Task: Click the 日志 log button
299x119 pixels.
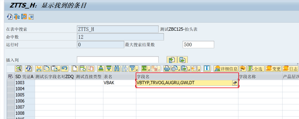Action: [290, 69]
